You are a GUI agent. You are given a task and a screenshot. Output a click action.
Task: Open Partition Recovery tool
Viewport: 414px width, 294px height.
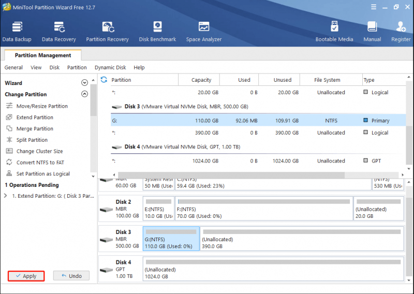click(x=107, y=32)
